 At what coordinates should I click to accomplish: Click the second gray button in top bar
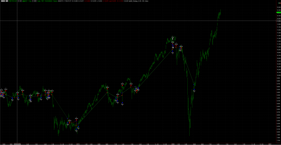[x=6, y=1]
